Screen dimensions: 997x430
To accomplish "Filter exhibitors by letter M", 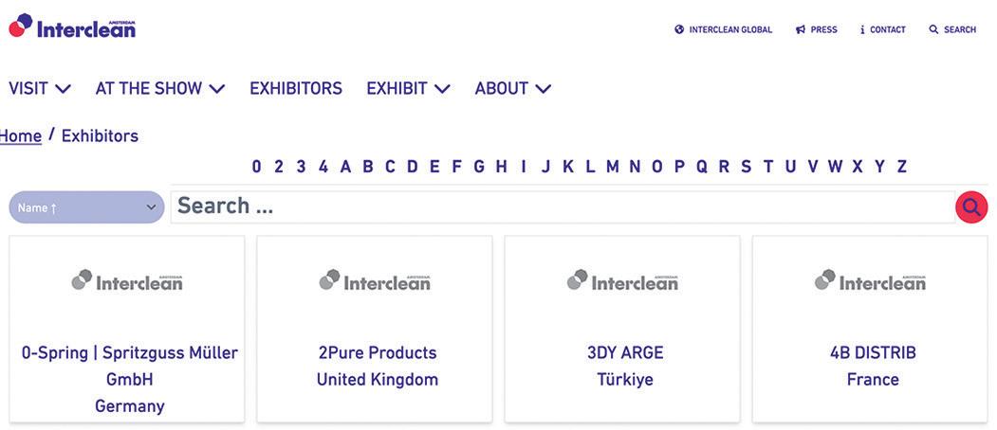I will click(612, 167).
